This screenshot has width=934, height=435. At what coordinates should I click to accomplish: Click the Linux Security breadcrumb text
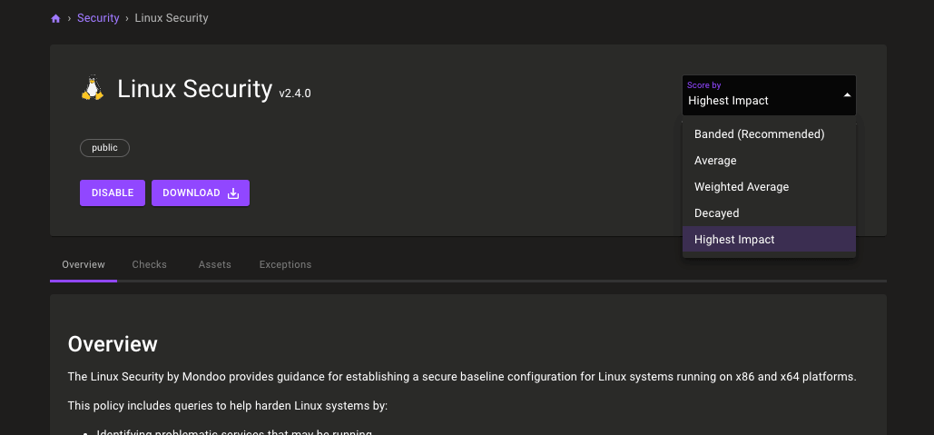tap(172, 18)
